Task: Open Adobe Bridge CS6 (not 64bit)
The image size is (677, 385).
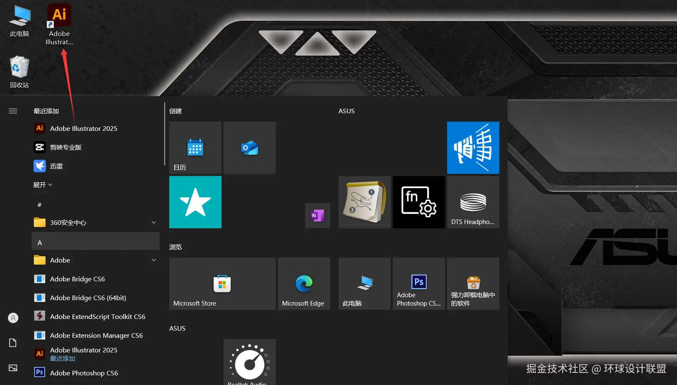Action: pyautogui.click(x=96, y=279)
